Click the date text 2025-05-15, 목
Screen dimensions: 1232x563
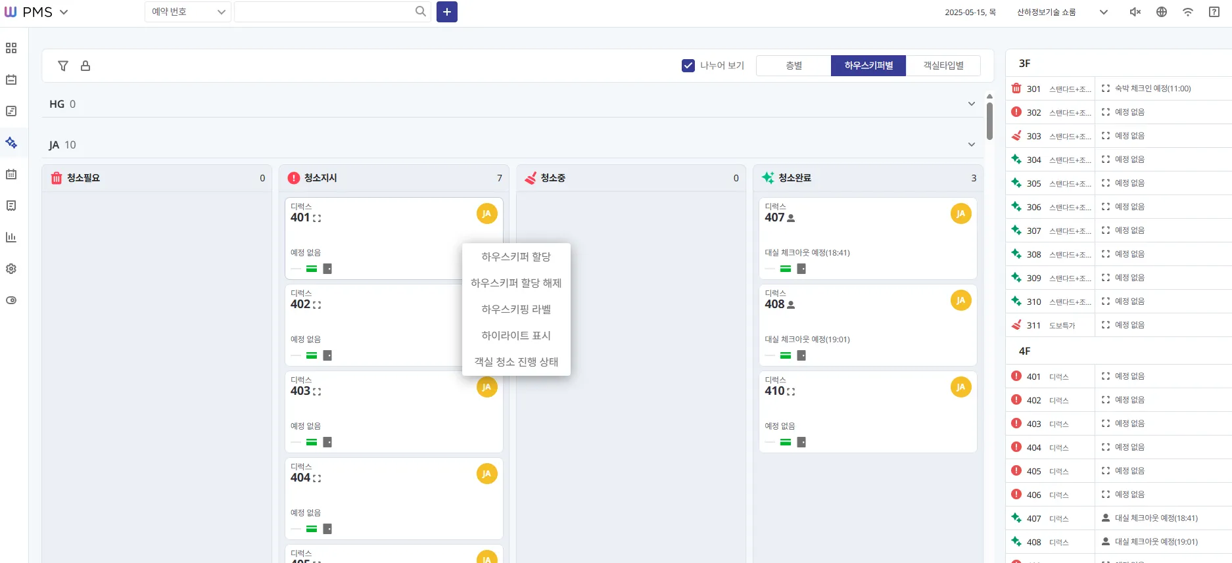pos(970,12)
